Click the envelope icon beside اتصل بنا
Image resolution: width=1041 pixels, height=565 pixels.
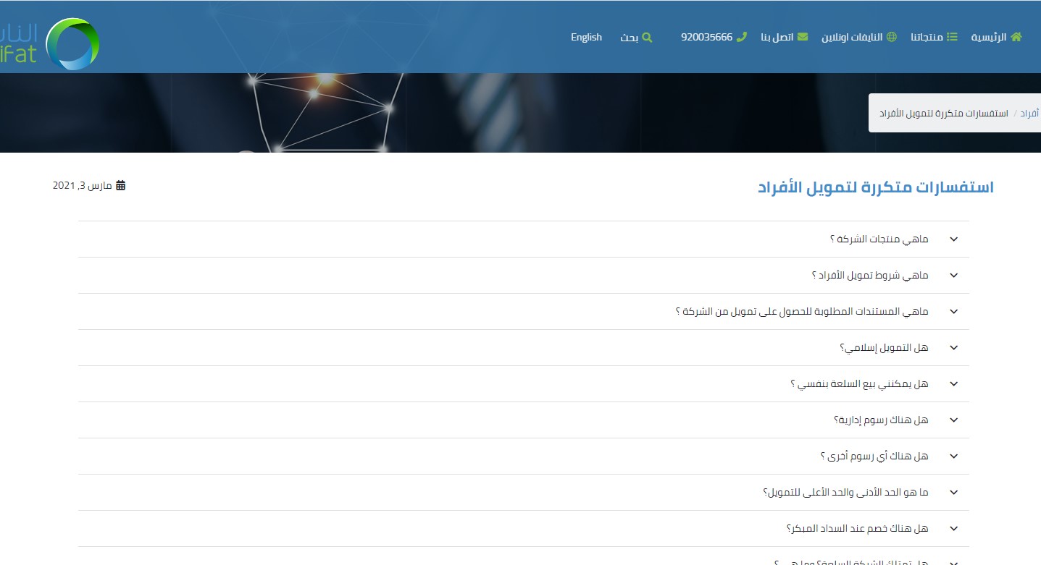tap(803, 37)
